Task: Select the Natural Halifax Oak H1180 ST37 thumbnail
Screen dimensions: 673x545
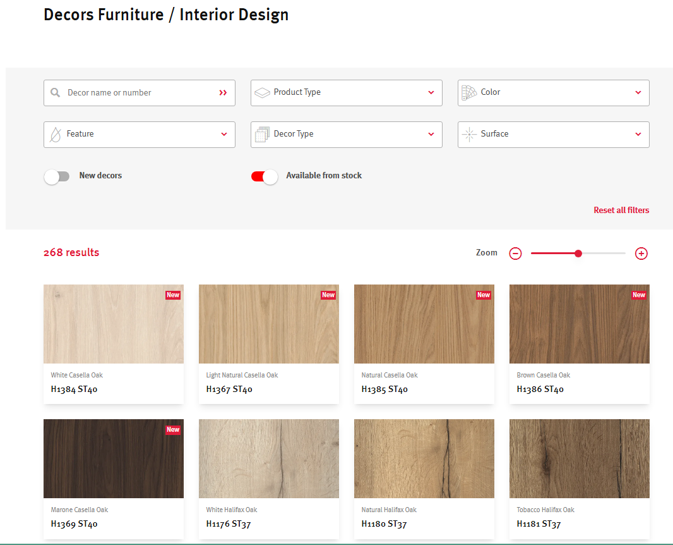Action: [x=424, y=458]
